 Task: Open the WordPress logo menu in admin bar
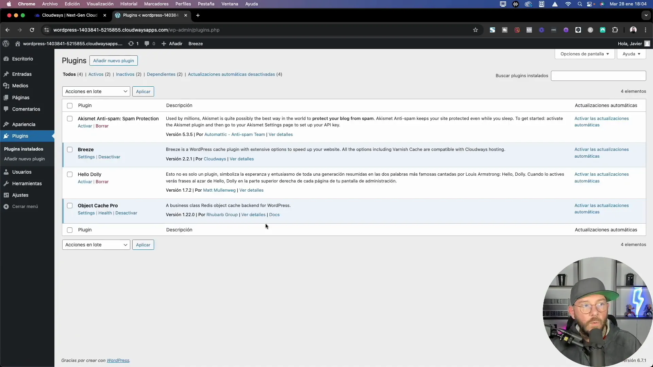click(6, 43)
